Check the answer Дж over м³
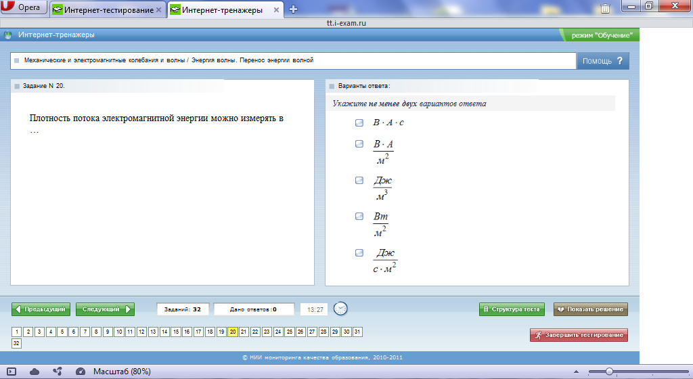The image size is (693, 379). pyautogui.click(x=359, y=180)
